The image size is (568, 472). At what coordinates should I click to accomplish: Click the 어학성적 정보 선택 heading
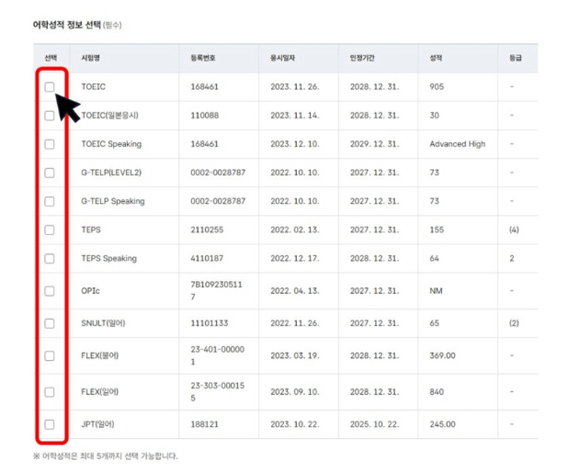[x=67, y=25]
